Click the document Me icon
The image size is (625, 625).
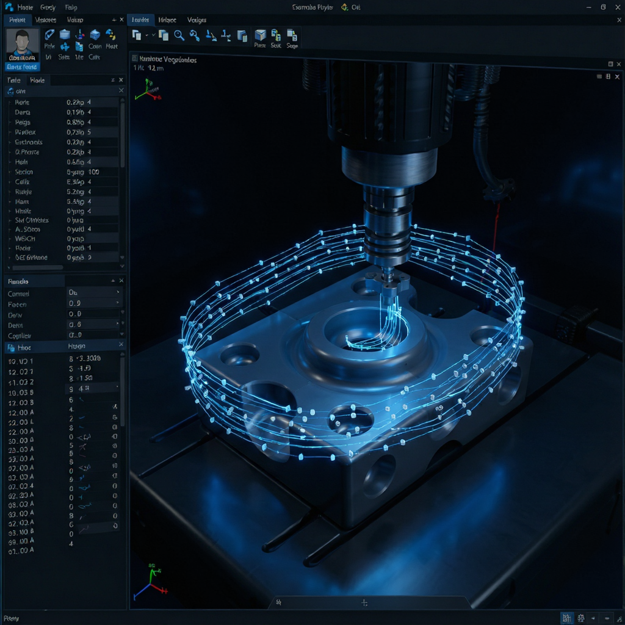(79, 47)
